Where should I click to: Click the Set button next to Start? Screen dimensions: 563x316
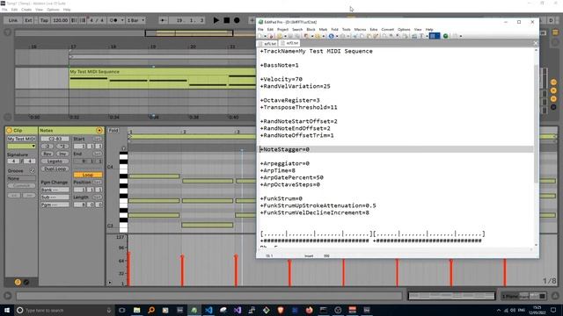[x=97, y=139]
